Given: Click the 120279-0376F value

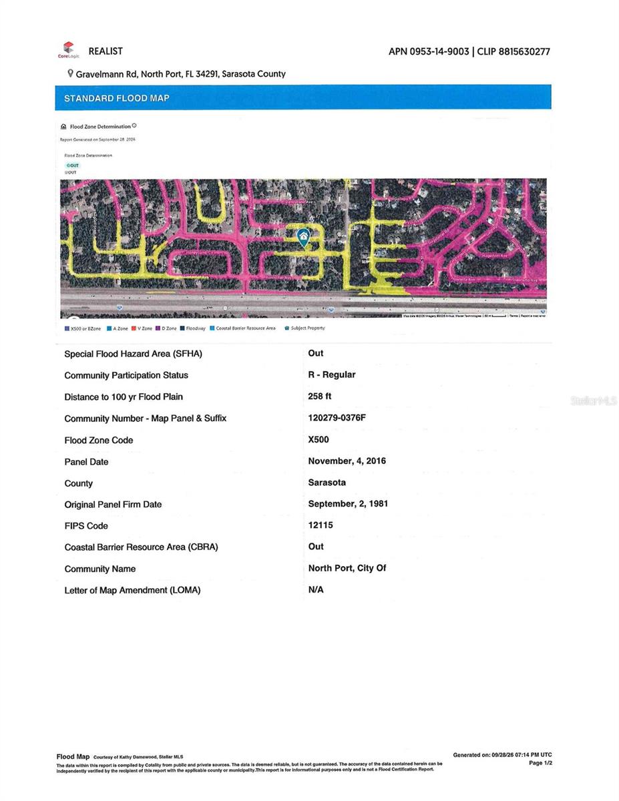Looking at the screenshot, I should 337,418.
